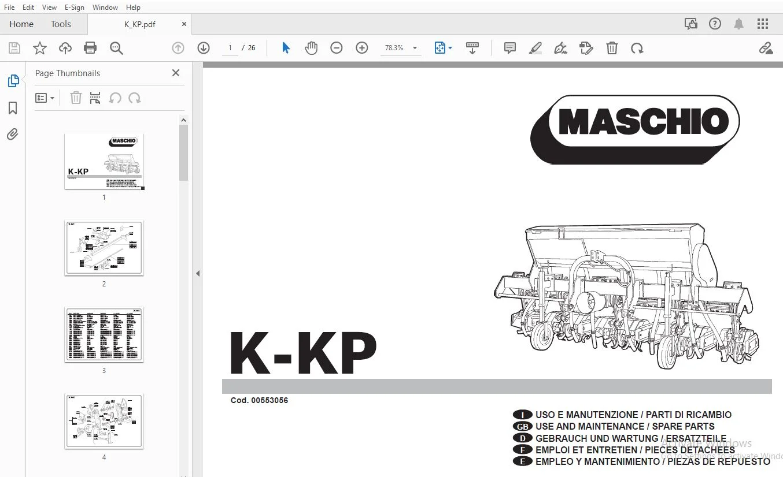Delete selected thumbnail pages
This screenshot has height=477, width=783.
click(x=76, y=98)
